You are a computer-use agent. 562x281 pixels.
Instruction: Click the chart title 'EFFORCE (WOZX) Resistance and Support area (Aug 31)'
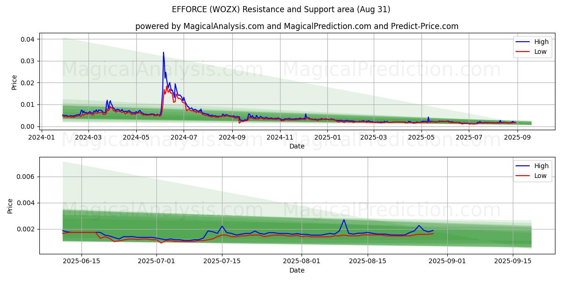281,9
